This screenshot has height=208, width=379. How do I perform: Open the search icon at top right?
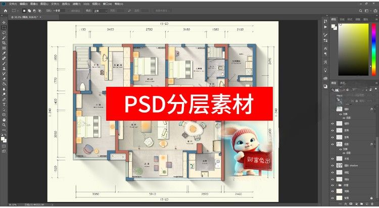(x=360, y=11)
